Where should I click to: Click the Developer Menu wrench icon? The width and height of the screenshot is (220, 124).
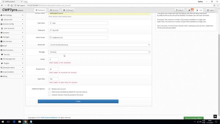(1, 68)
